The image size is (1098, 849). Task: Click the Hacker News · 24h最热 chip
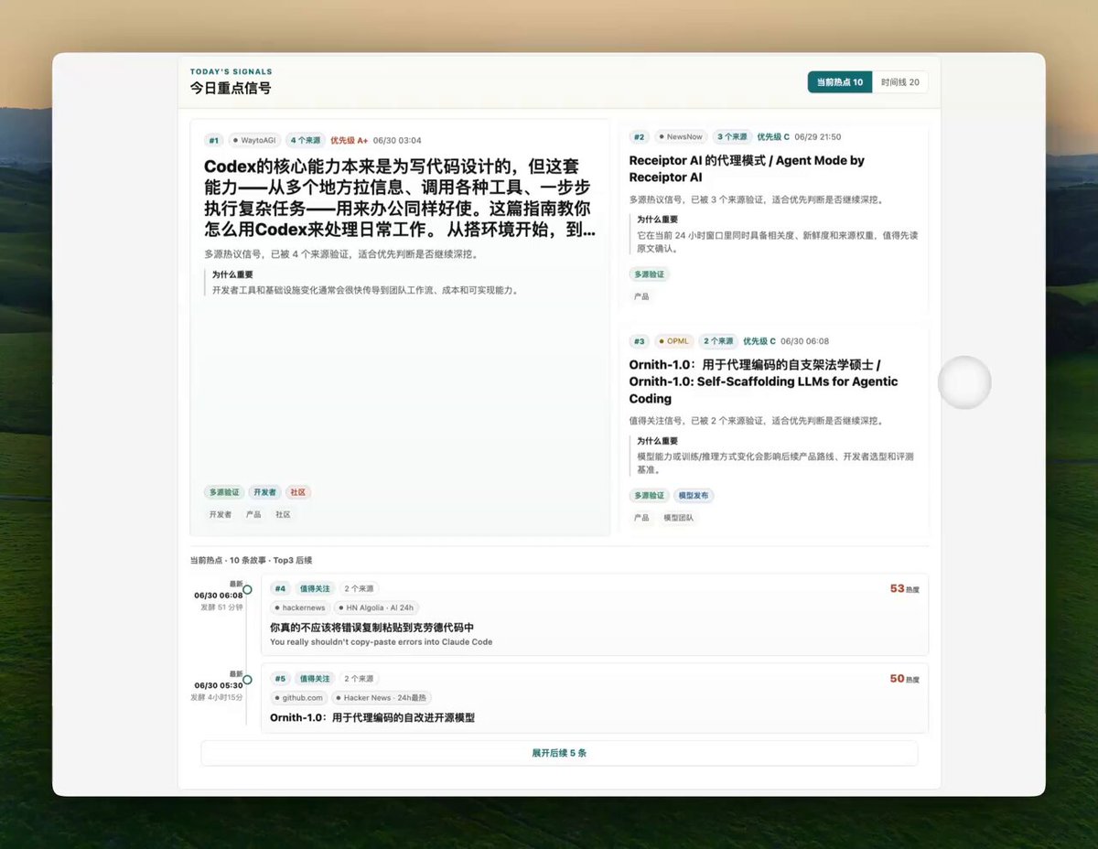point(382,698)
